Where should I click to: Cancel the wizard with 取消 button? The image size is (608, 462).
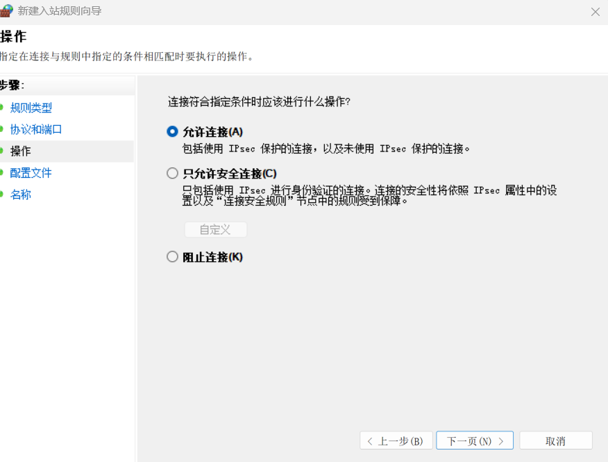tap(556, 440)
